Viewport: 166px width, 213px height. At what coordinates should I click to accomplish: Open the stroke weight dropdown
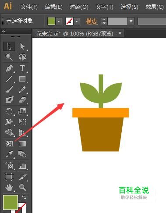[x=131, y=21]
